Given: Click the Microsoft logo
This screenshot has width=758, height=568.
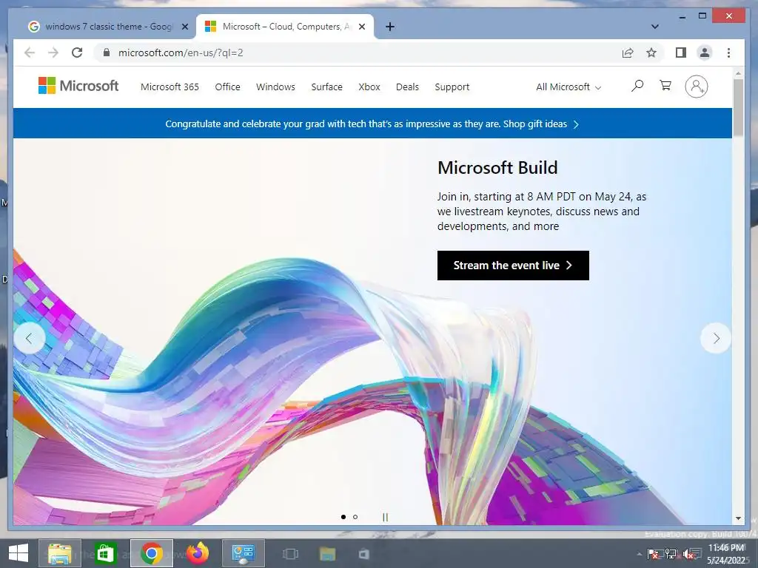Looking at the screenshot, I should coord(78,86).
